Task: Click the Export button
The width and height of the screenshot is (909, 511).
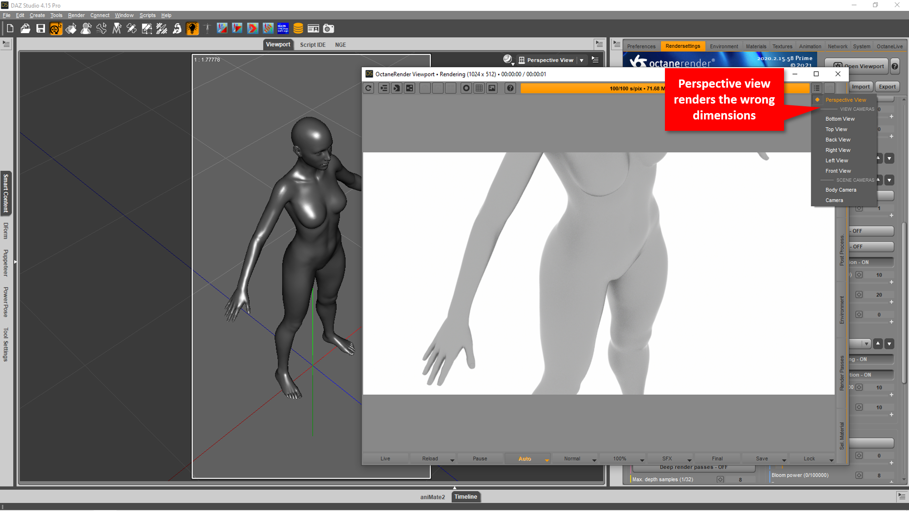Action: 887,87
